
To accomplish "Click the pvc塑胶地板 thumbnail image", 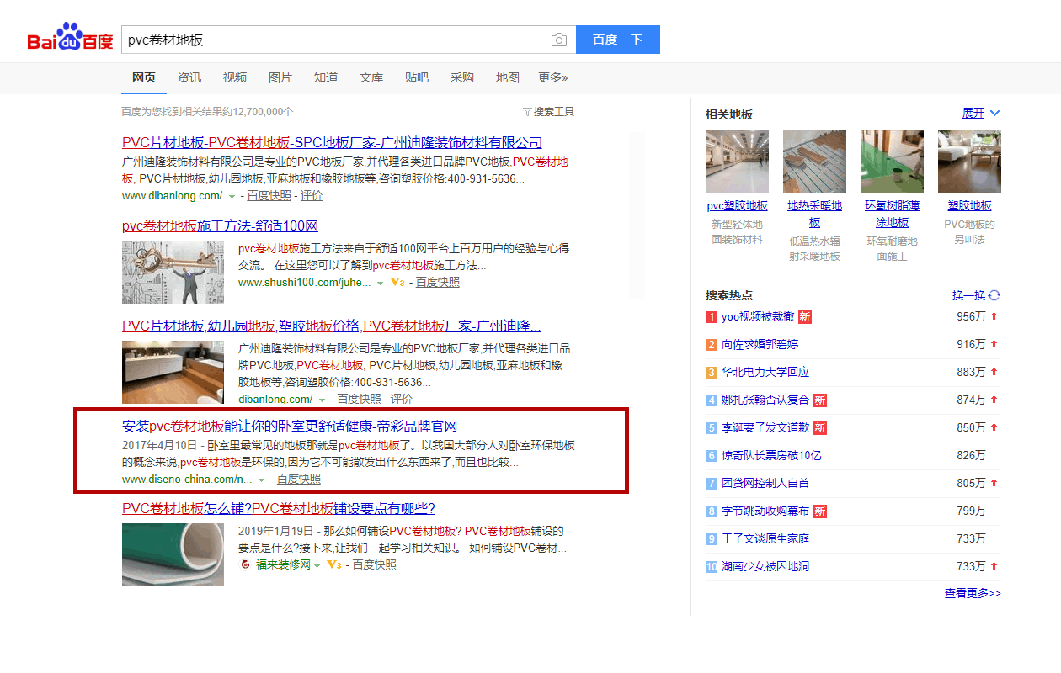I will [737, 162].
